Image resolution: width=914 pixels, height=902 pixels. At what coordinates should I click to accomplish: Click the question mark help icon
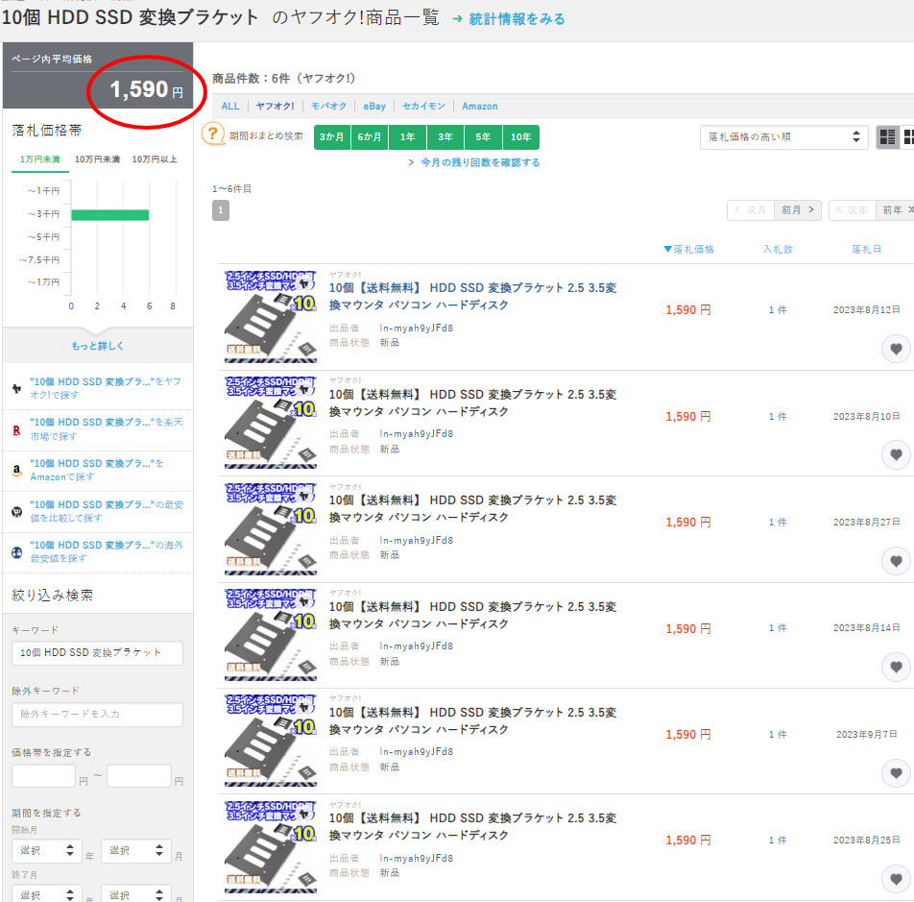[x=213, y=134]
